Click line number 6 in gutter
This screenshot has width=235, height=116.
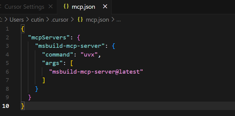point(7,72)
